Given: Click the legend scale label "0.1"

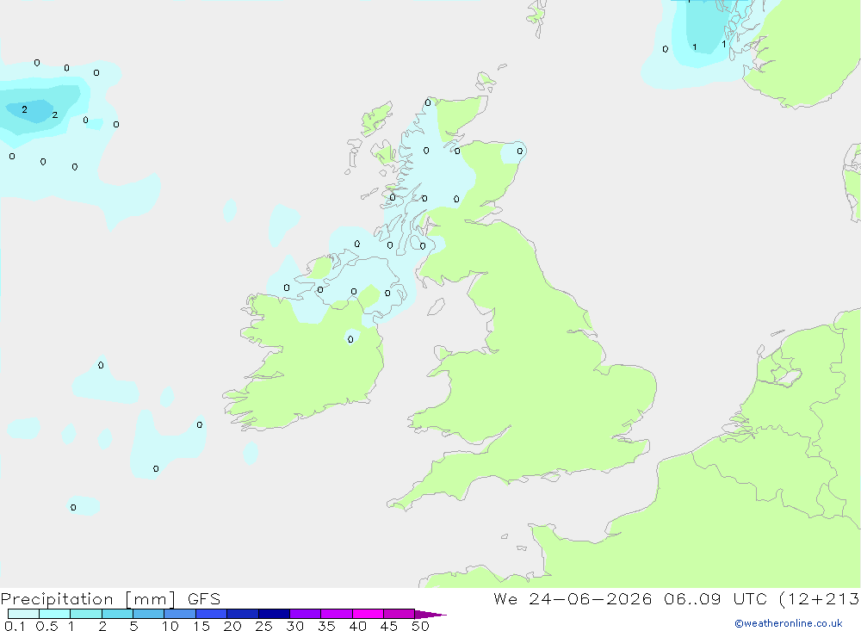Looking at the screenshot, I should click(15, 626).
